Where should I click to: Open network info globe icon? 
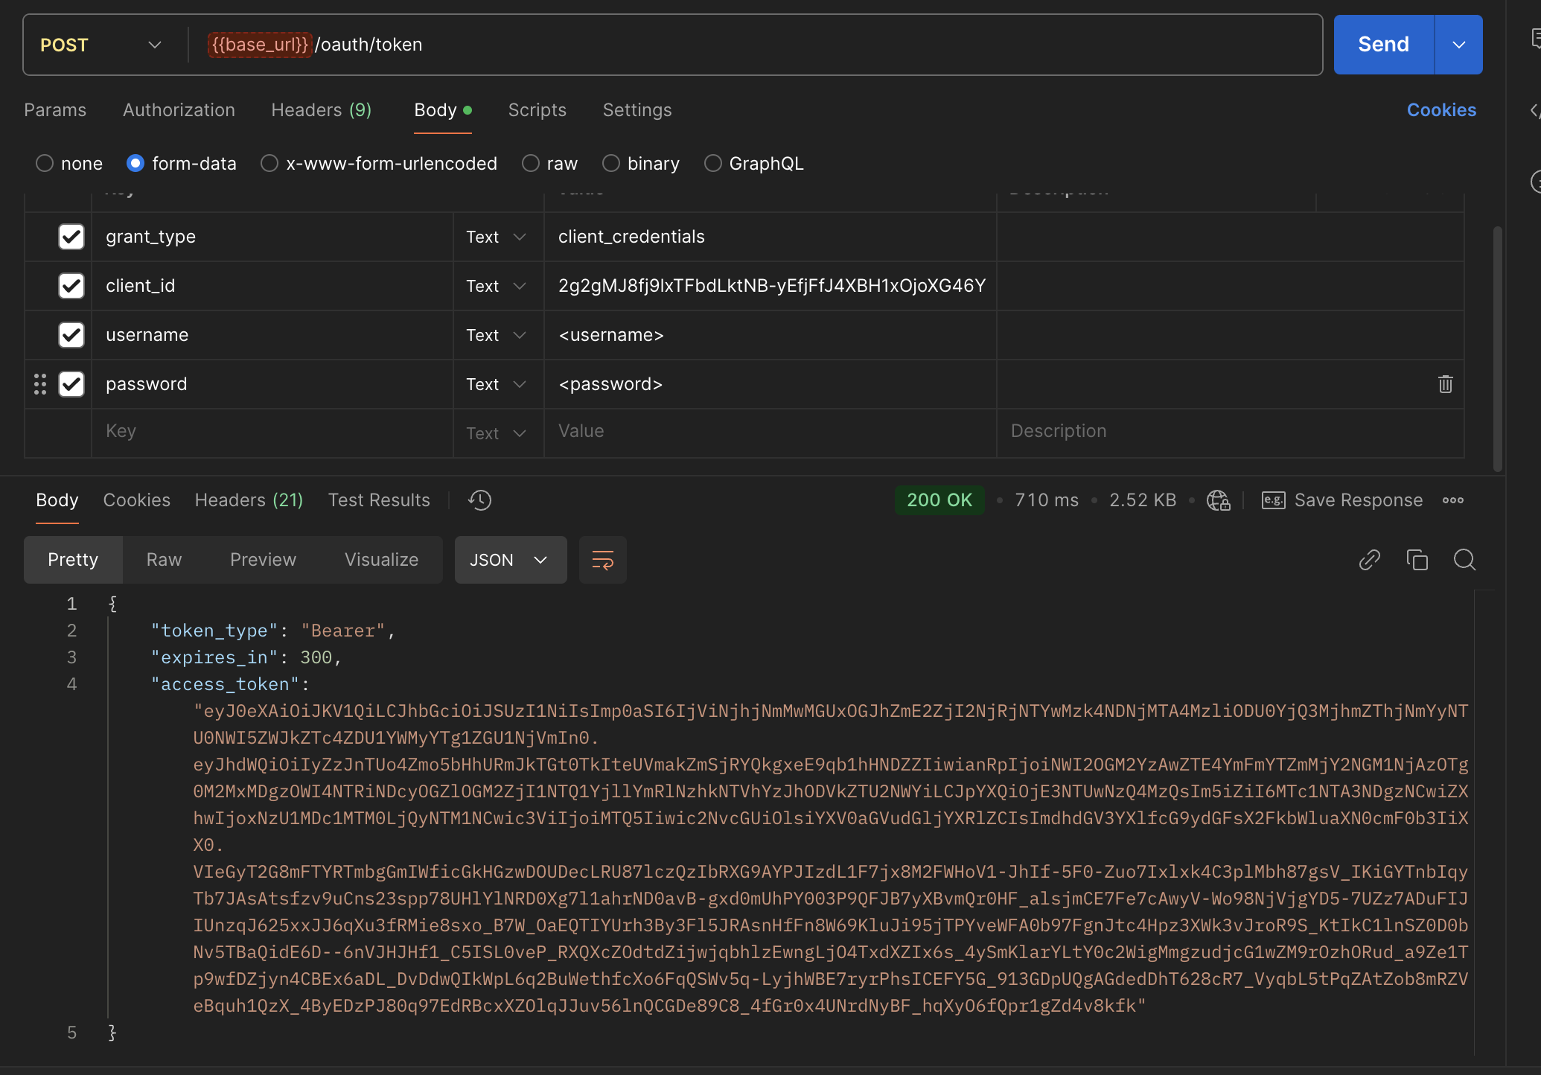tap(1218, 500)
